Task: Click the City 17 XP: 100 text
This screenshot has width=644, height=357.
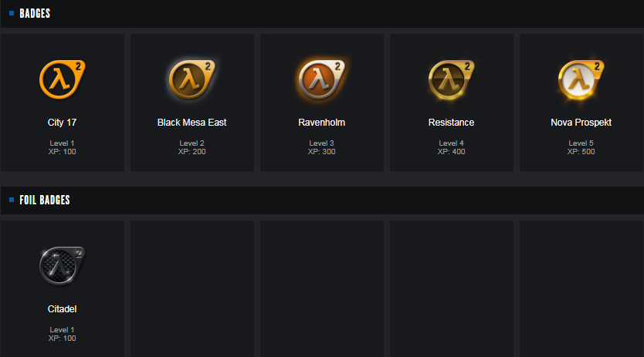Action: [62, 152]
